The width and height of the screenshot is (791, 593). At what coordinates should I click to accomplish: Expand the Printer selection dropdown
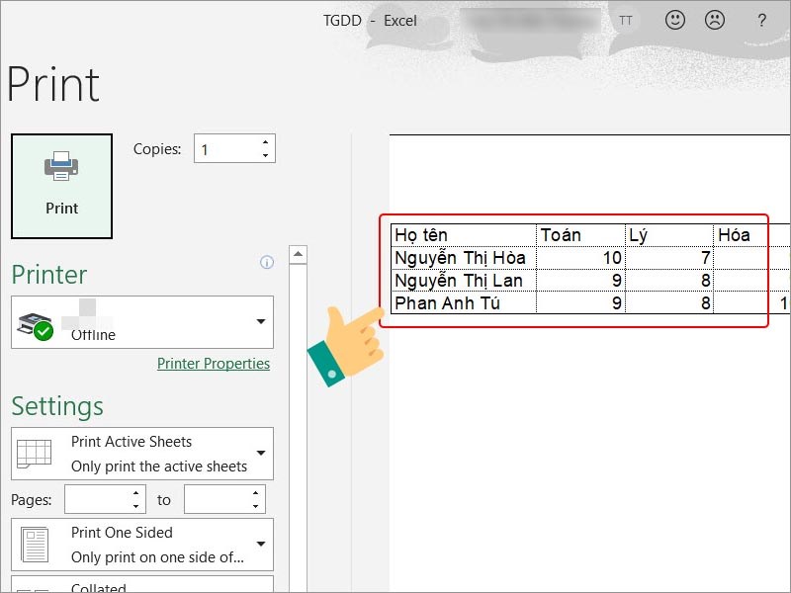coord(261,322)
